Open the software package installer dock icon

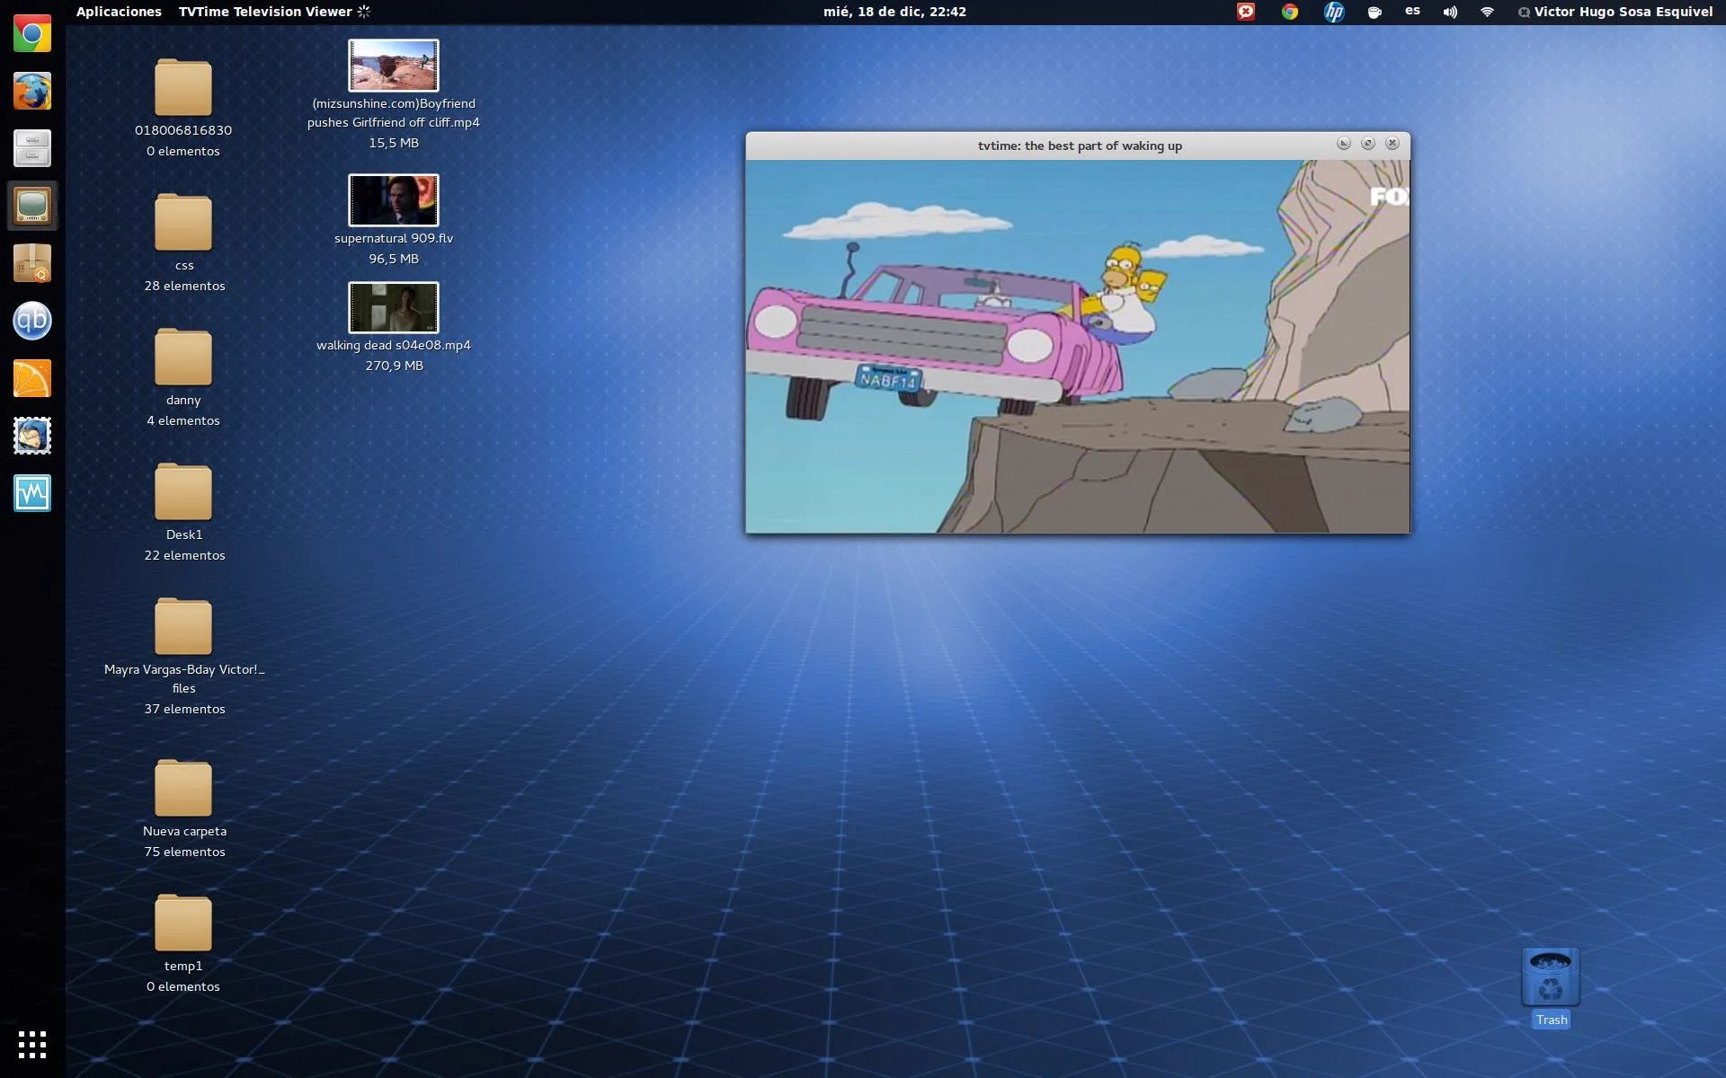pyautogui.click(x=32, y=264)
